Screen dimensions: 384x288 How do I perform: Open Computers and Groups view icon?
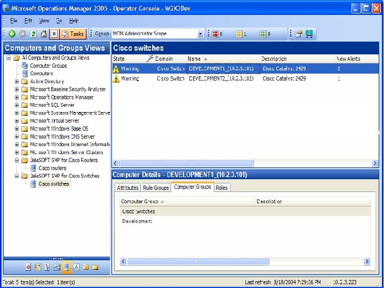point(66,267)
